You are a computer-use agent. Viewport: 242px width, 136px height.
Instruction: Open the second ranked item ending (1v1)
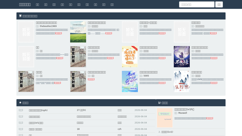167,132
